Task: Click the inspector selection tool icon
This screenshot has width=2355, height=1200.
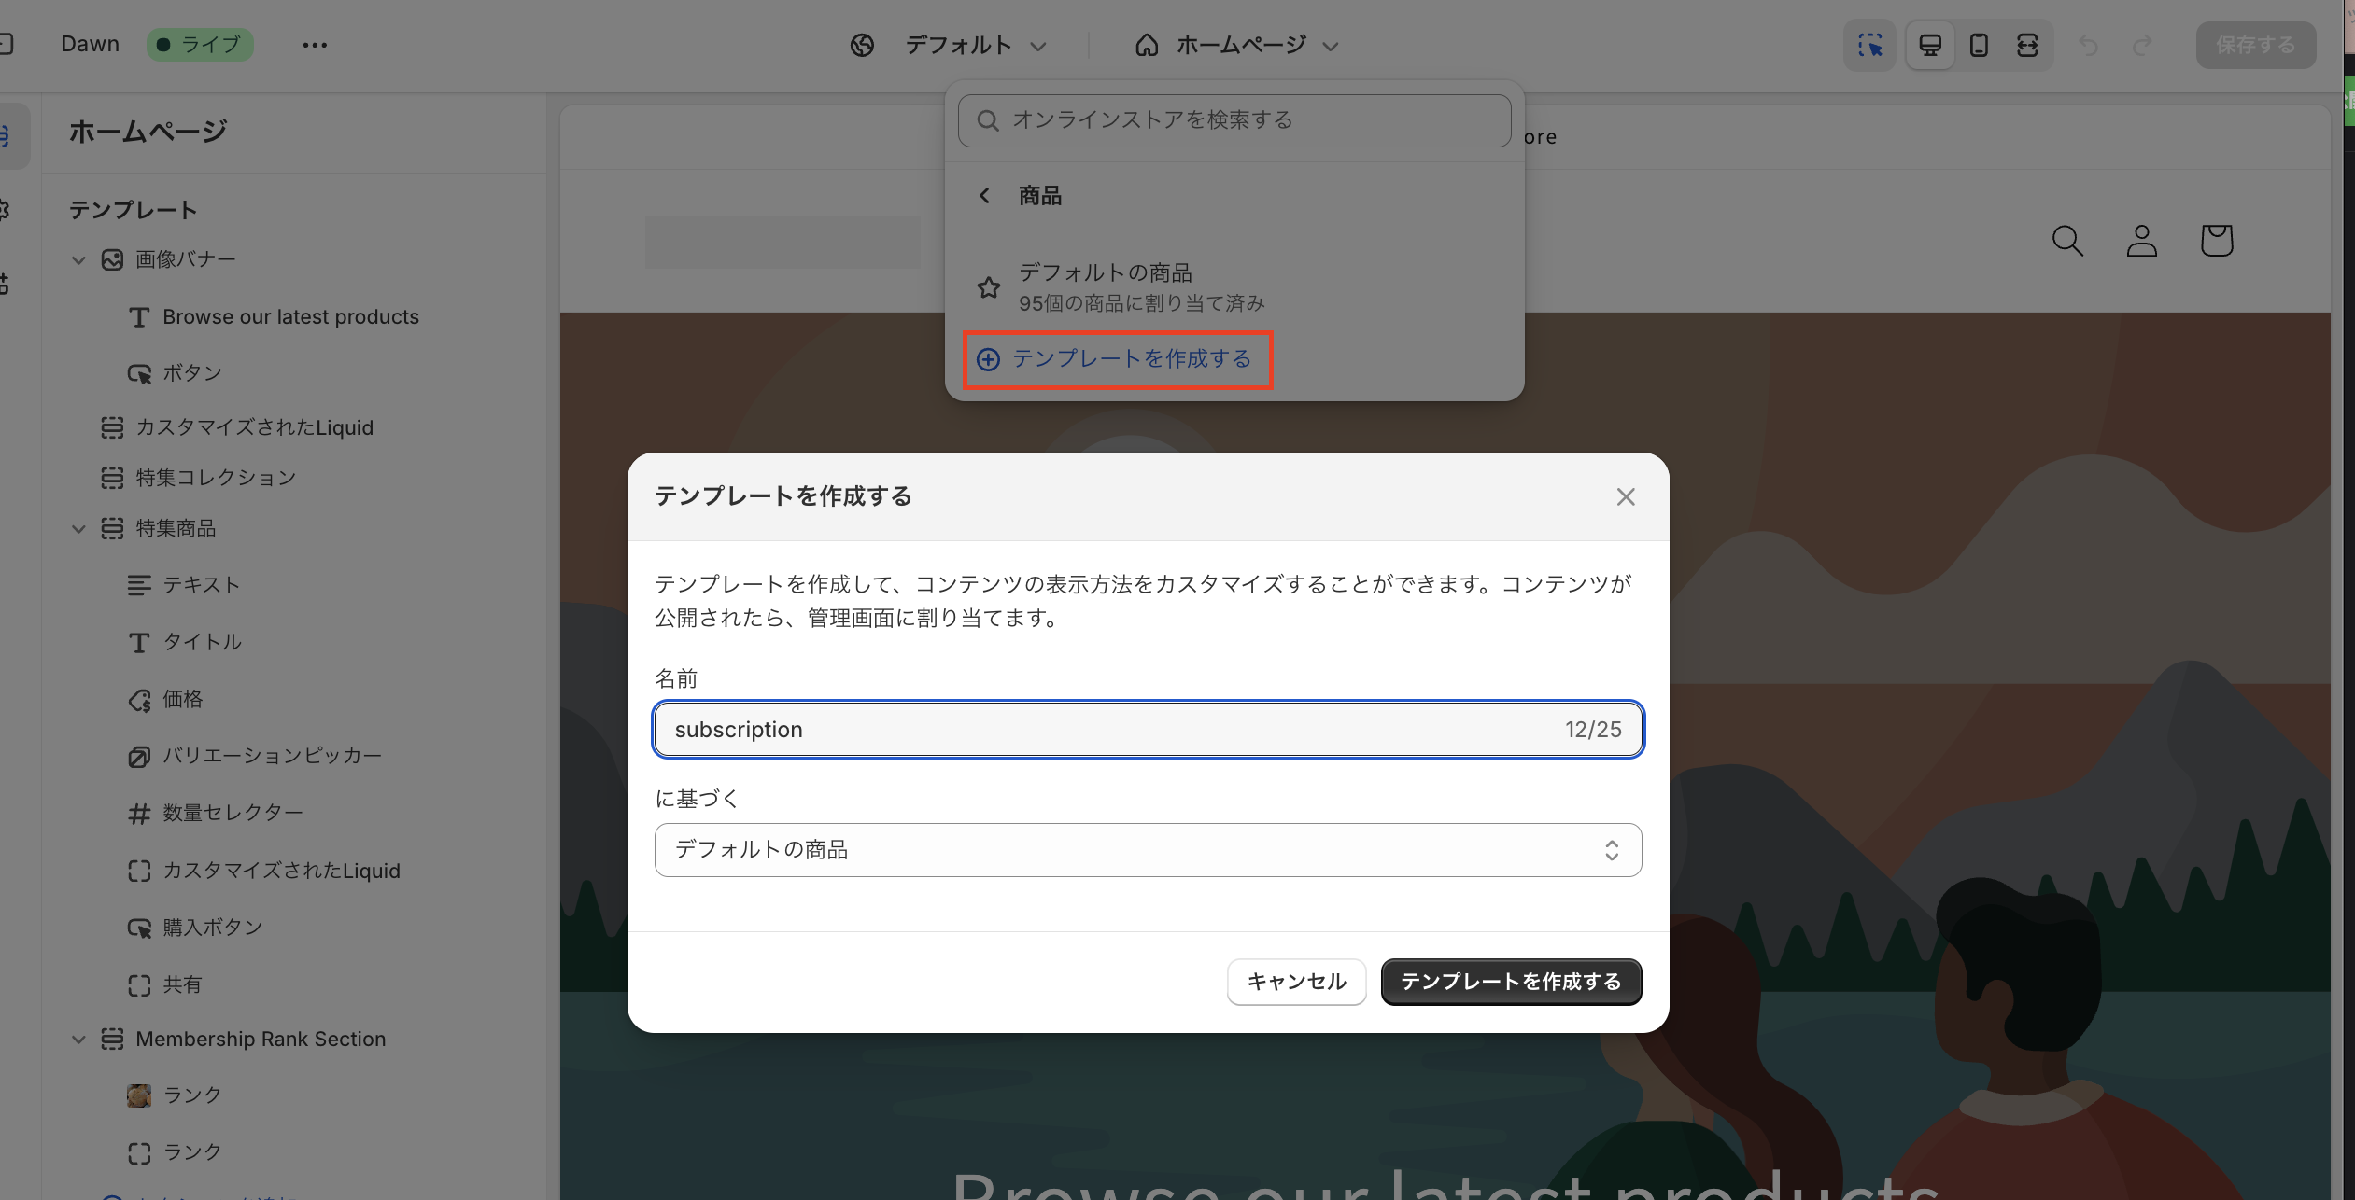Action: [x=1869, y=45]
